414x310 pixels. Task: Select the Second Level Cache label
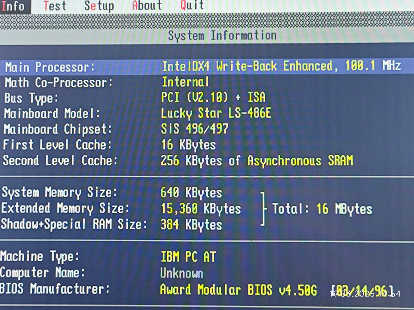[60, 160]
